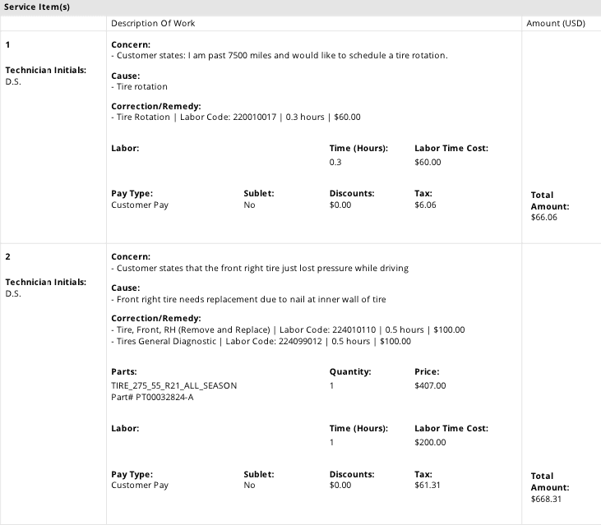The width and height of the screenshot is (601, 525).
Task: Click the tire rotation concern text
Action: (x=280, y=56)
